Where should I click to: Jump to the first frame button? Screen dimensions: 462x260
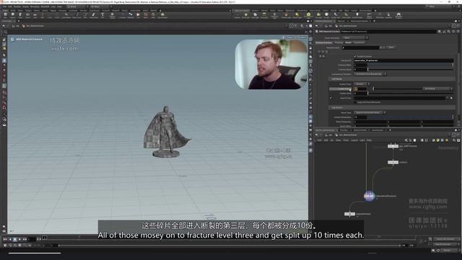click(x=5, y=239)
